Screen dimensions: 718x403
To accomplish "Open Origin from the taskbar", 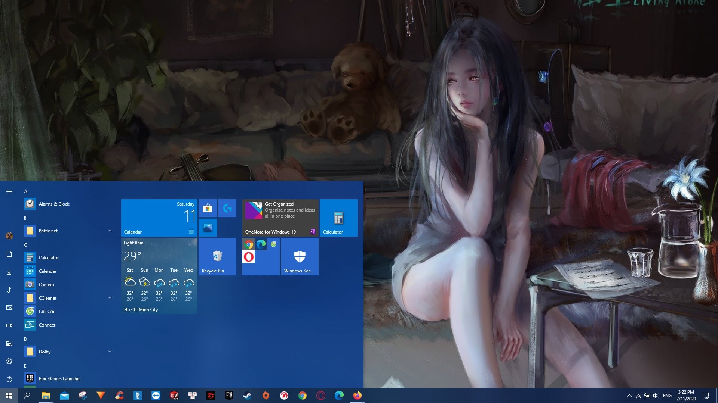I will click(266, 396).
